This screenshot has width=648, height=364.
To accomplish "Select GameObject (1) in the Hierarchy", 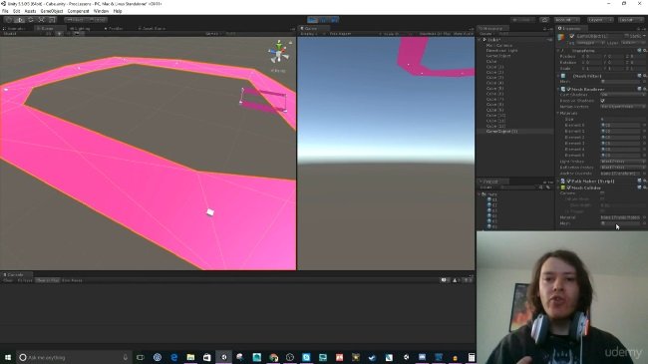I will point(501,131).
